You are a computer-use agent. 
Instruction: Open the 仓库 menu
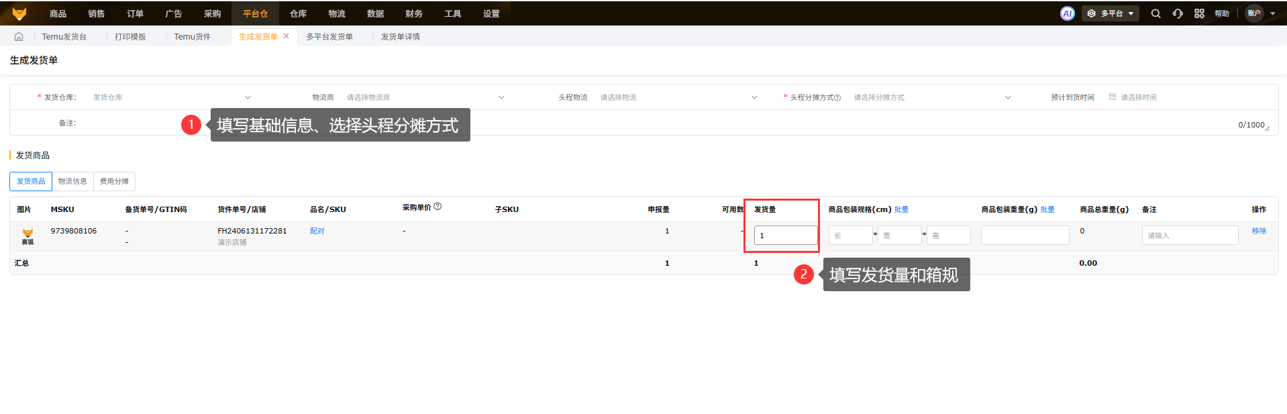(x=298, y=13)
